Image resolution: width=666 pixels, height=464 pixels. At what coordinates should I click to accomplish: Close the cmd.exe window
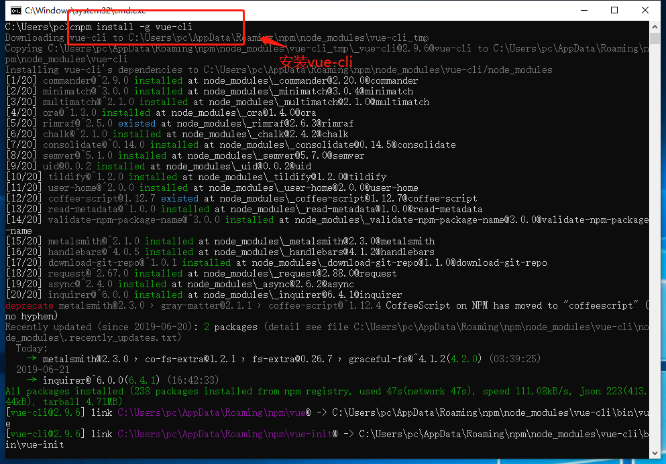[x=645, y=10]
